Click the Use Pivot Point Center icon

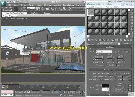(x=38, y=9)
